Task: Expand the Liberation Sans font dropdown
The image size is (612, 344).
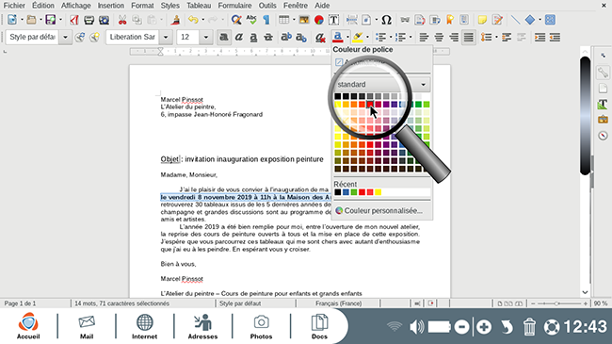Action: coord(166,37)
